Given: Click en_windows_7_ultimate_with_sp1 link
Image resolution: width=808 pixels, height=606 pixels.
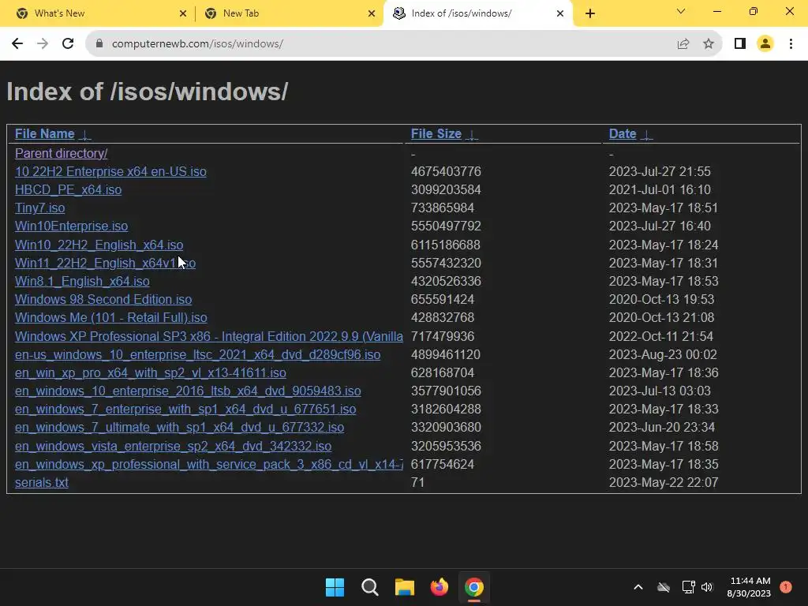Looking at the screenshot, I should (179, 427).
